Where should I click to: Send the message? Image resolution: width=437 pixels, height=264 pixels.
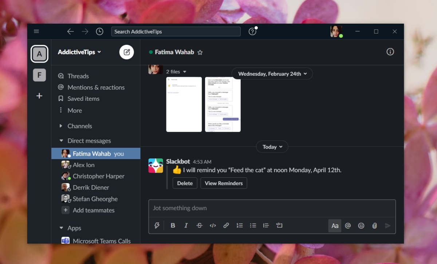[387, 226]
